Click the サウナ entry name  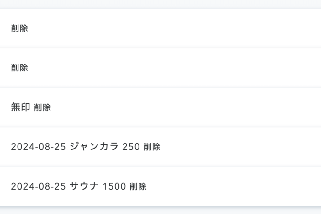coord(84,186)
